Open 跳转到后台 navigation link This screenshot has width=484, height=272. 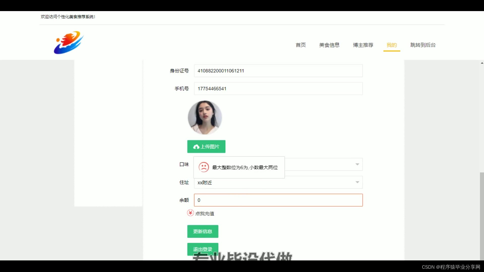(x=423, y=45)
